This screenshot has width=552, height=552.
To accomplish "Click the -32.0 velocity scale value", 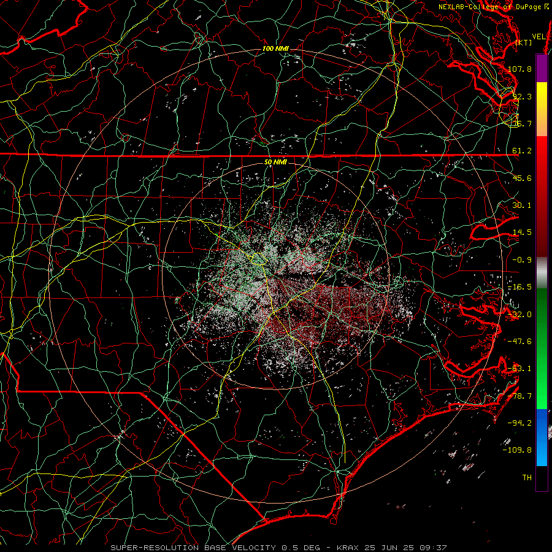I will click(519, 315).
